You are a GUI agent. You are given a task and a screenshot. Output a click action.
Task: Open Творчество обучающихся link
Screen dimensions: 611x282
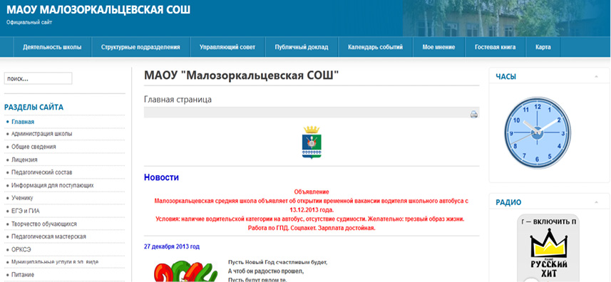click(44, 224)
